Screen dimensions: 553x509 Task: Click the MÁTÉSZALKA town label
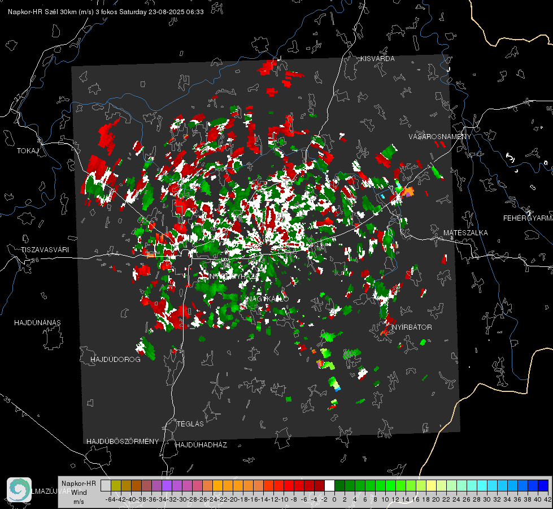tap(465, 233)
